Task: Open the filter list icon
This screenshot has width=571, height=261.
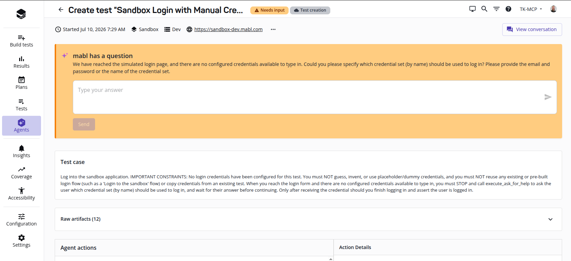Action: click(496, 9)
